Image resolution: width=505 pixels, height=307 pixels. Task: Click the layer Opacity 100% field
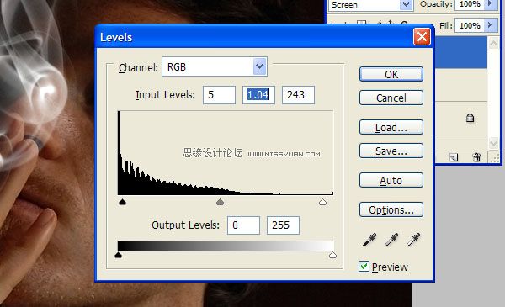(470, 4)
